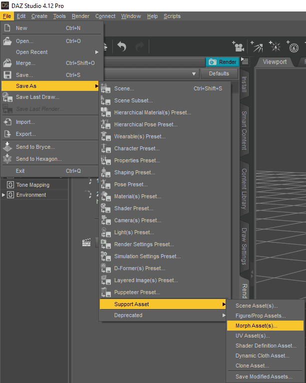Click the Tone Mapping group icon
Viewport: 306px width, 383px height.
click(x=10, y=185)
